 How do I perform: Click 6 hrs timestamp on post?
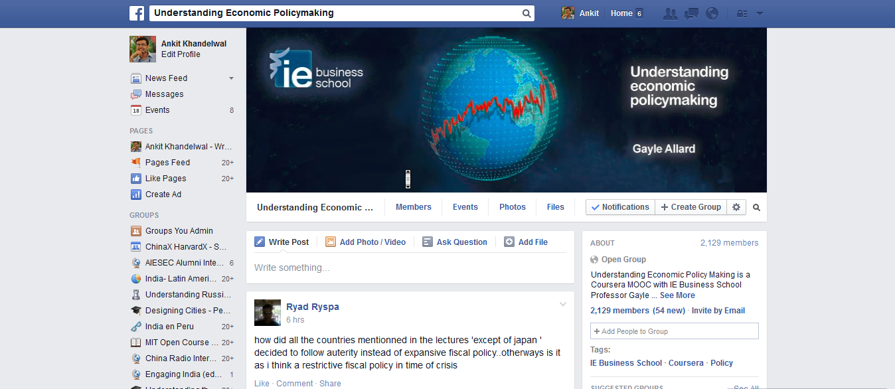(x=295, y=320)
